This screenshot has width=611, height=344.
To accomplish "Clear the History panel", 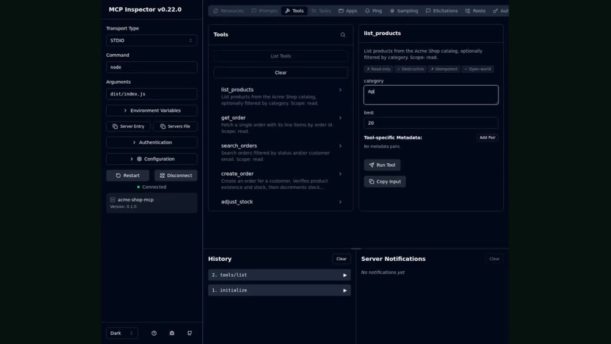I will pyautogui.click(x=341, y=258).
